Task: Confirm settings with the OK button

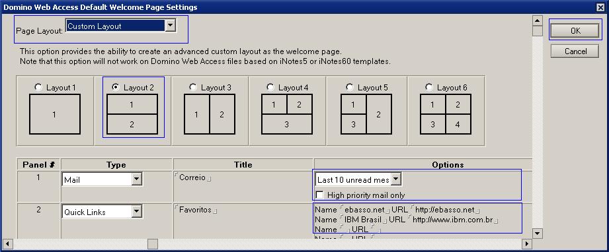Action: (x=575, y=30)
